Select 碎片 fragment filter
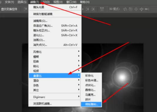This screenshot has width=157, height=112. click(x=91, y=100)
